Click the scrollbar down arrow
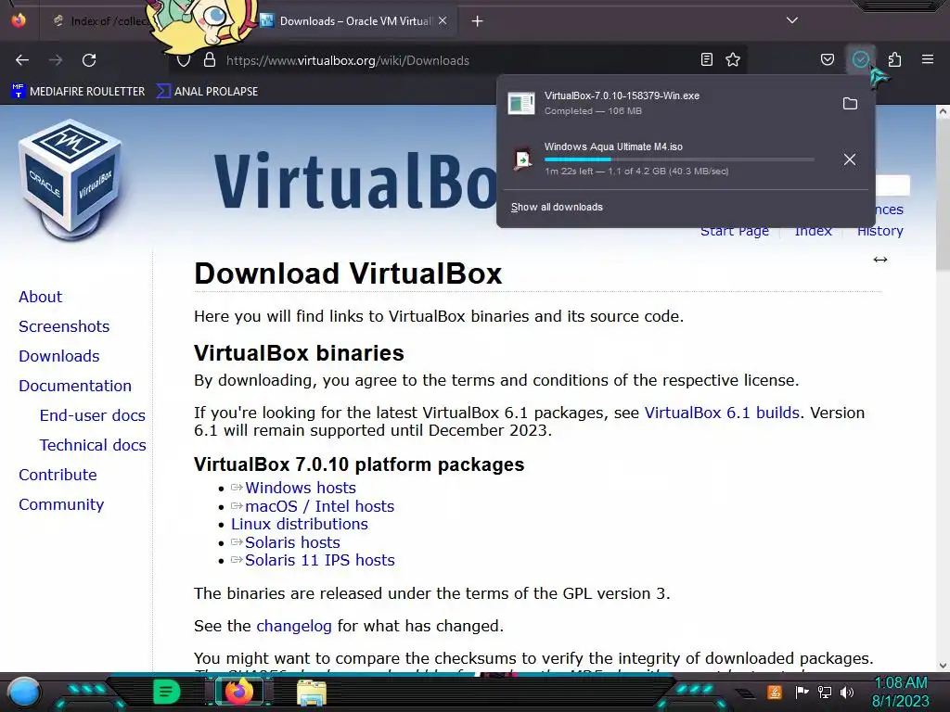This screenshot has height=712, width=950. tap(943, 666)
